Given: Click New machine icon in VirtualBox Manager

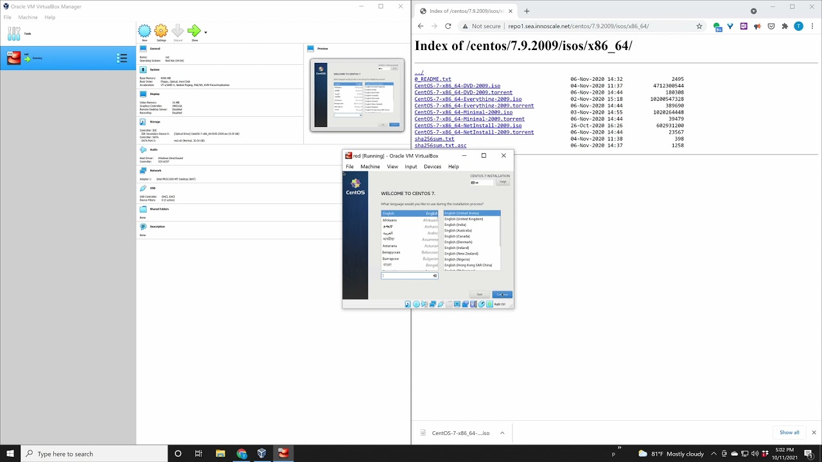Looking at the screenshot, I should (x=144, y=31).
